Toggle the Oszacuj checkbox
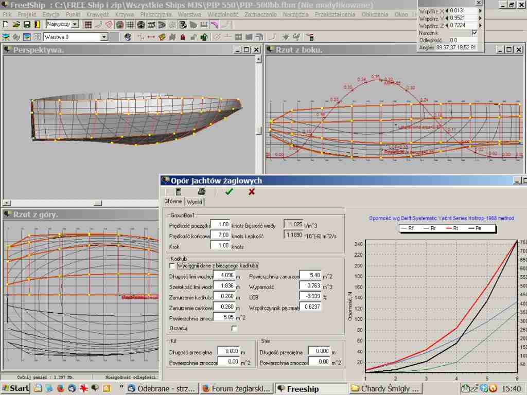The image size is (527, 395). pyautogui.click(x=234, y=328)
